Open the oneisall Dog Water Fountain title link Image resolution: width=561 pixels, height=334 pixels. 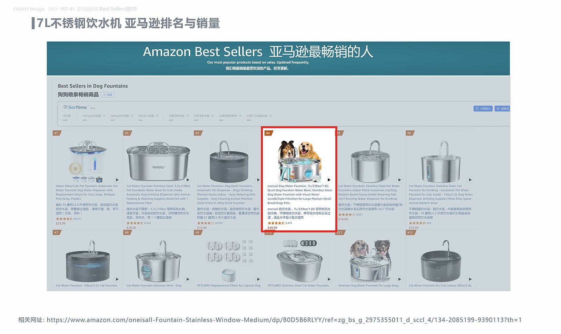coord(300,194)
